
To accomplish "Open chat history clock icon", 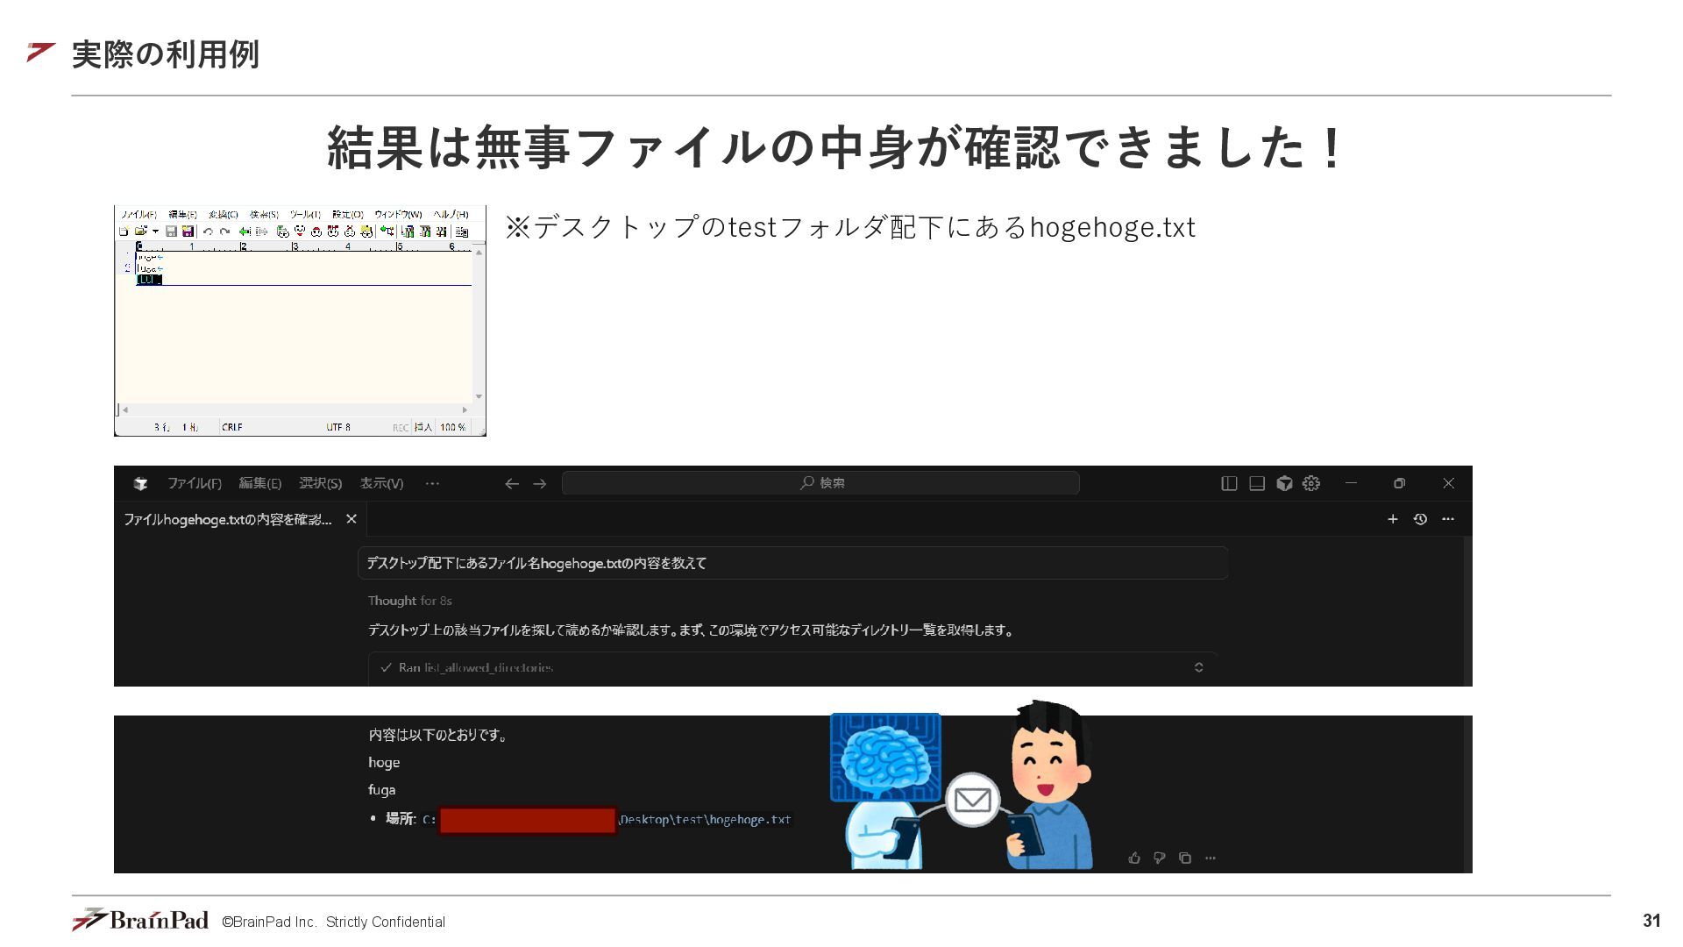I will (1420, 519).
